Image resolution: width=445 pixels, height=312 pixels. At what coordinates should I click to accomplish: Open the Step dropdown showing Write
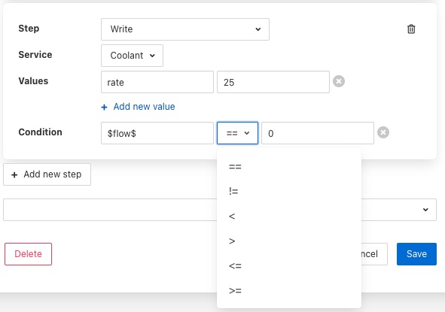(x=185, y=29)
